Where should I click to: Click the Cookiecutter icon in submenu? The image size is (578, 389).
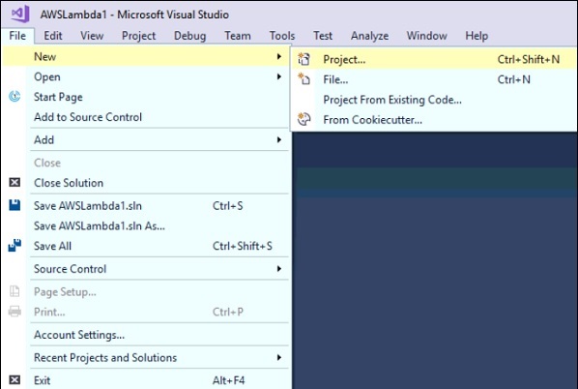[x=304, y=119]
